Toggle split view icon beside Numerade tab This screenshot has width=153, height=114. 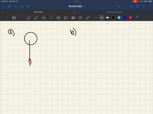(x=74, y=12)
